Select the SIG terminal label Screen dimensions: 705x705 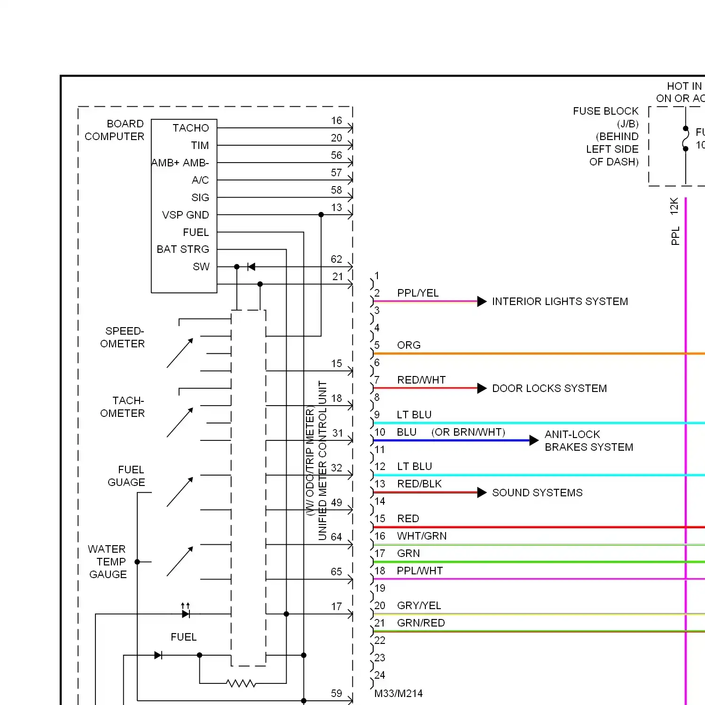pos(200,197)
